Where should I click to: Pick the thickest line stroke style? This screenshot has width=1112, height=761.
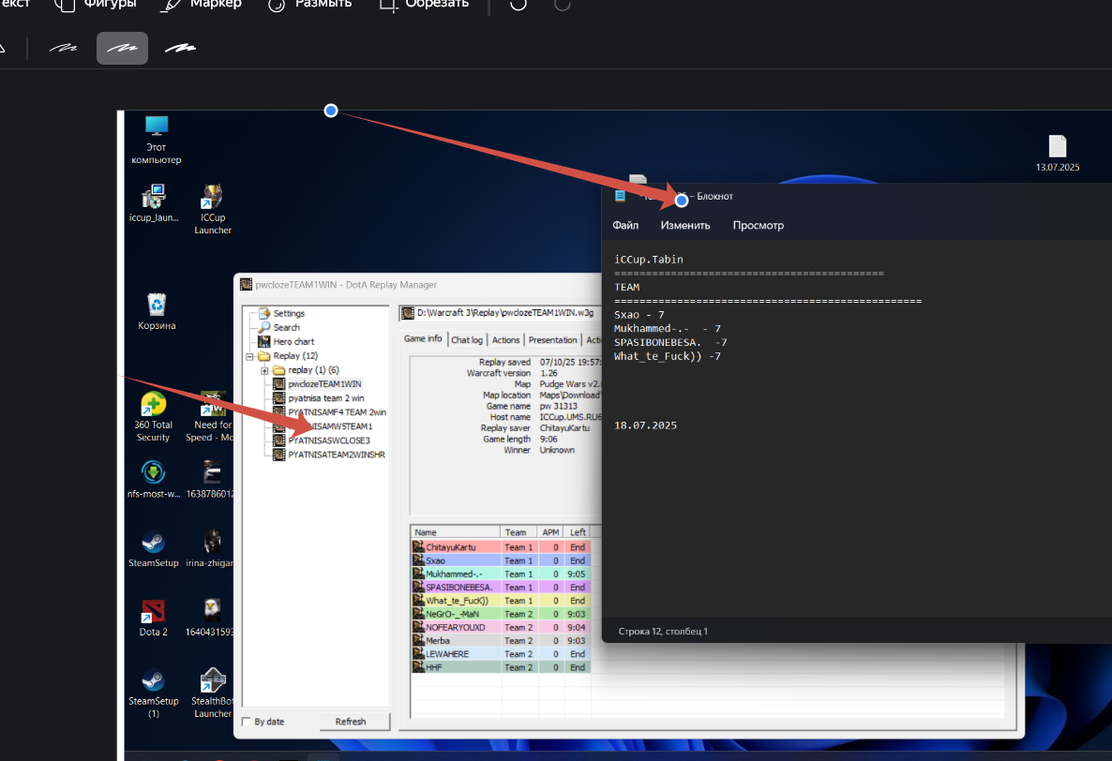[x=180, y=48]
